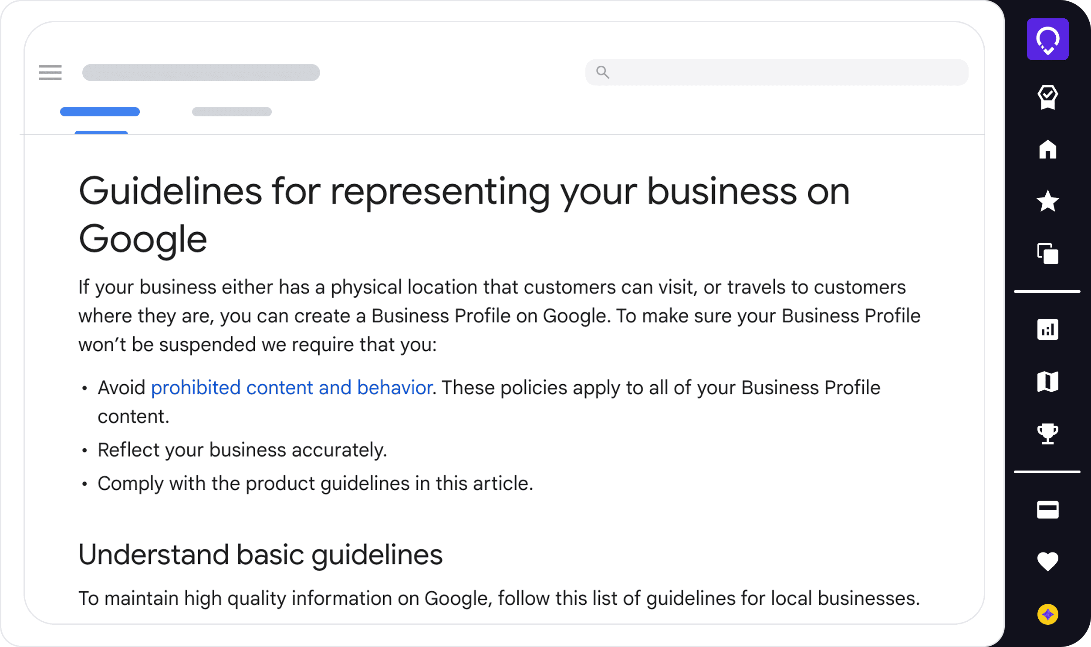Select the active blue tab
1091x647 pixels.
(100, 112)
